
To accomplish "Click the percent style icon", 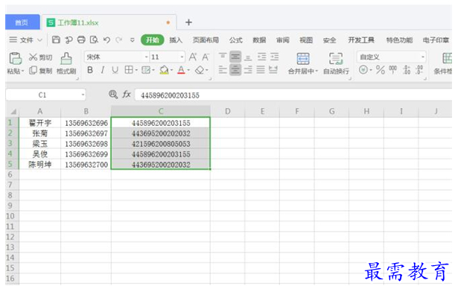I will coord(380,70).
